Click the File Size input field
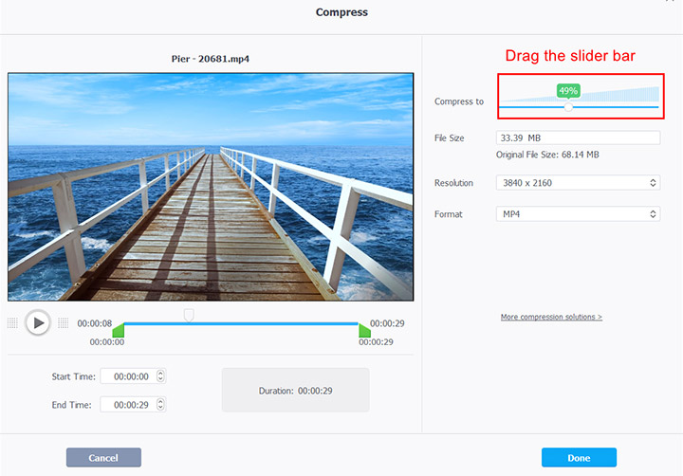Image resolution: width=683 pixels, height=476 pixels. (x=578, y=137)
